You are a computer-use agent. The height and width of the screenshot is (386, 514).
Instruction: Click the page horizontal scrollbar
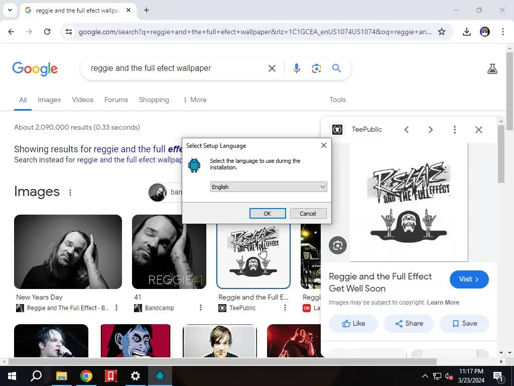[x=222, y=361]
